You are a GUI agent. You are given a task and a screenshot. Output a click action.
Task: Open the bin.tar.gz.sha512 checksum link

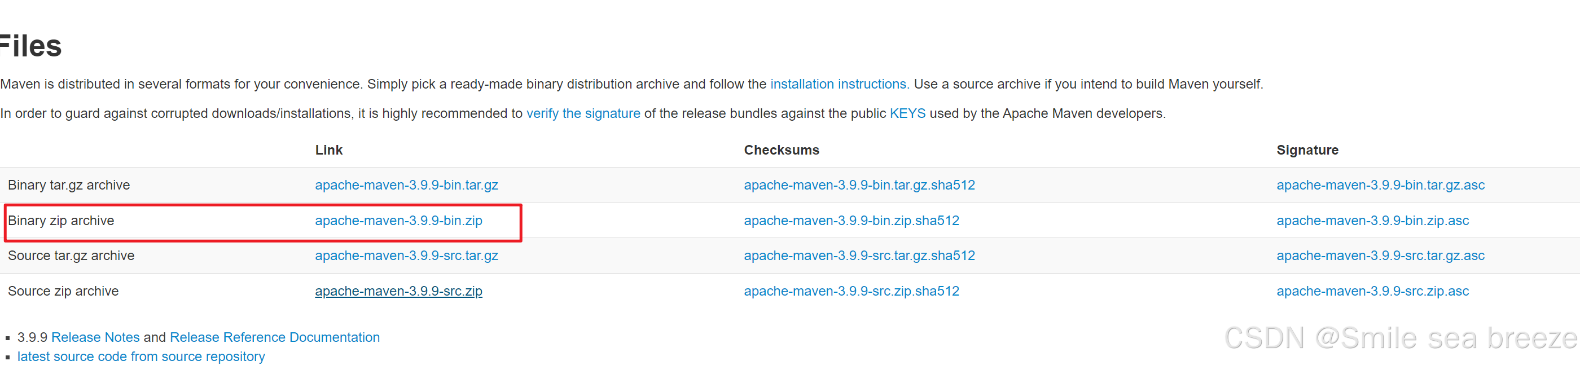(x=859, y=185)
